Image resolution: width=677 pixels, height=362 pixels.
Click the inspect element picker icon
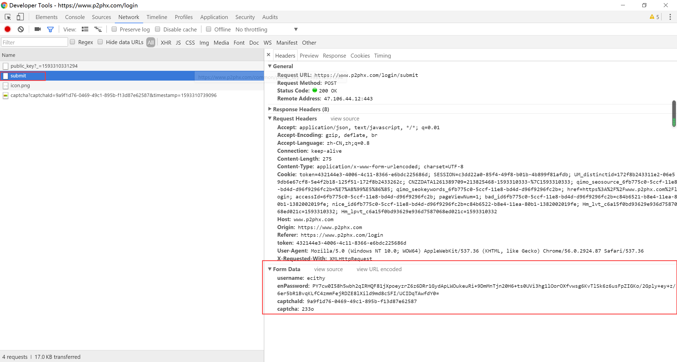pos(8,17)
